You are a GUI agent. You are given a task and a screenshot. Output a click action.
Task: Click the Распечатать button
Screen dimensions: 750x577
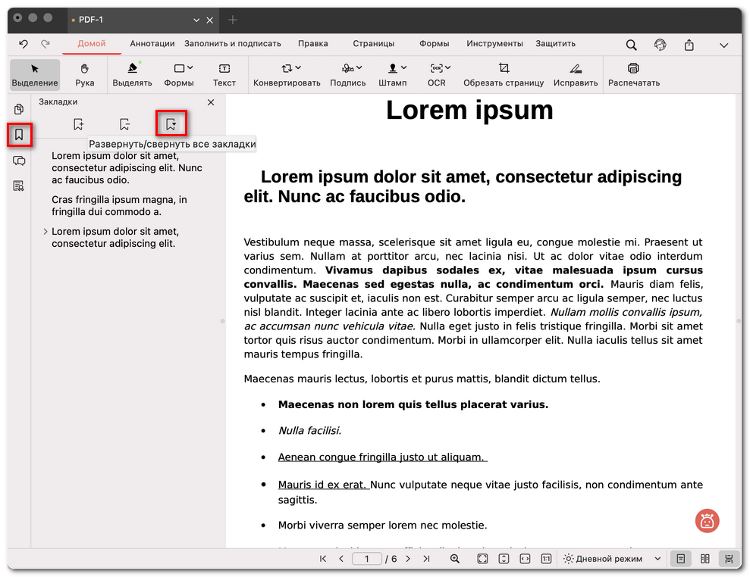(x=632, y=74)
